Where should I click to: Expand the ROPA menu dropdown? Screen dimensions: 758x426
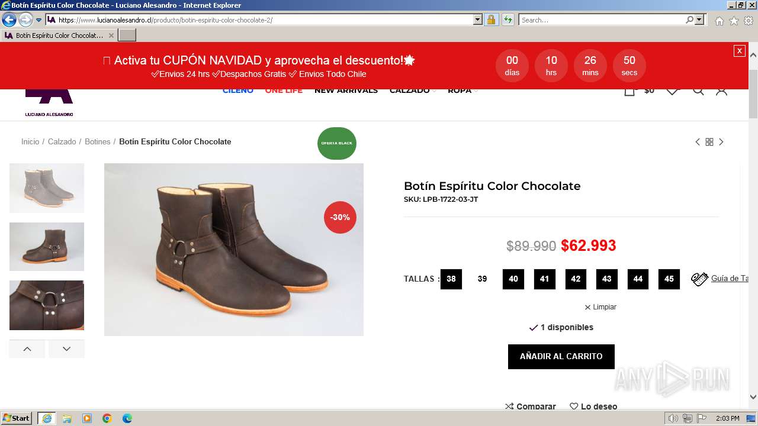(x=462, y=91)
